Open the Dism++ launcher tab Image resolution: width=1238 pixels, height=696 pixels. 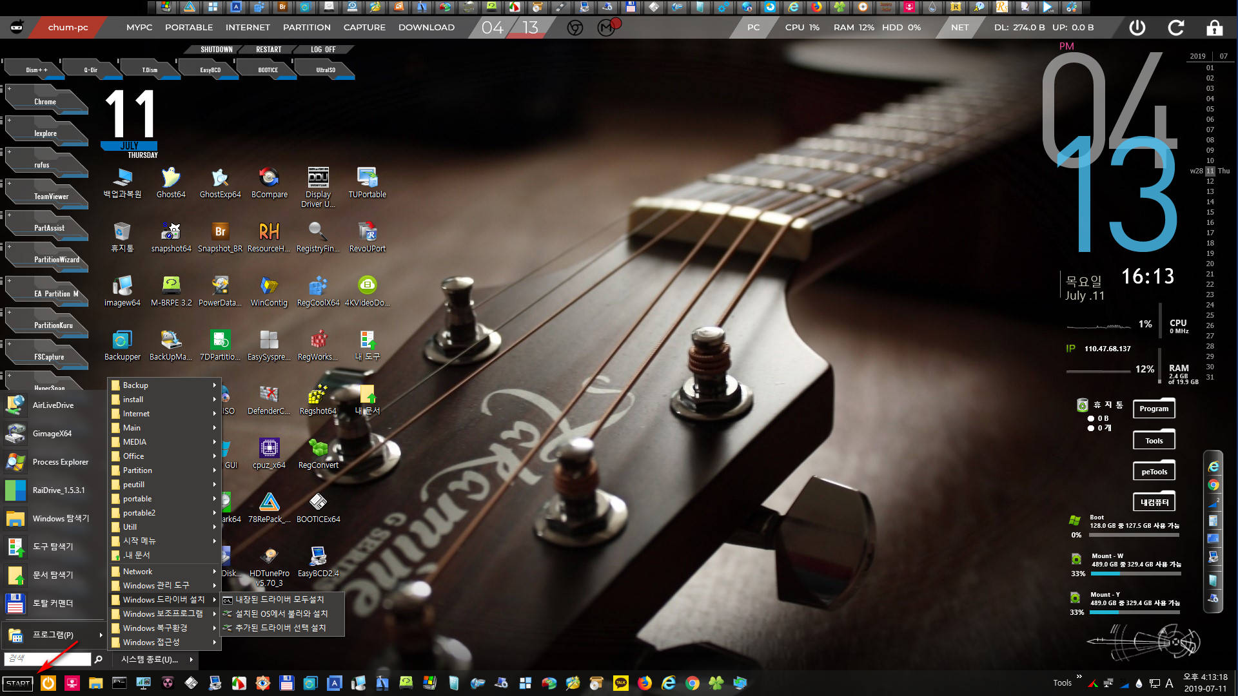pyautogui.click(x=34, y=69)
